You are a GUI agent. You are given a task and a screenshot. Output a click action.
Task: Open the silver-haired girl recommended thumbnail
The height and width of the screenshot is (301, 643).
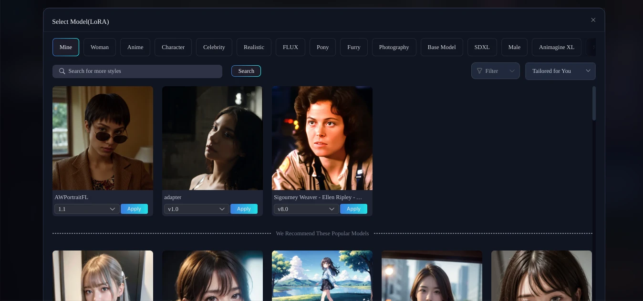point(103,276)
